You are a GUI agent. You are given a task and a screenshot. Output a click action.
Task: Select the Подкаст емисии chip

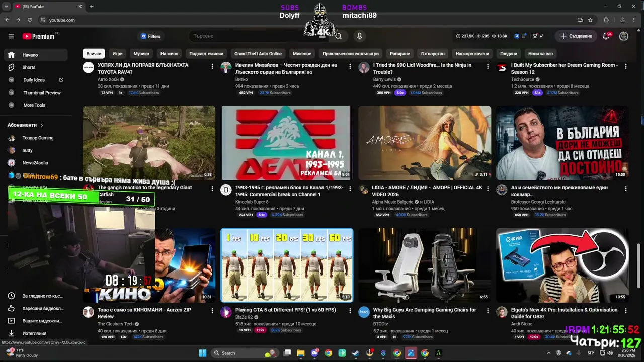206,54
